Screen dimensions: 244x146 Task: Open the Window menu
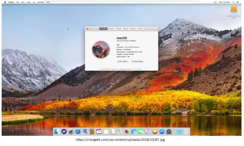41,2
